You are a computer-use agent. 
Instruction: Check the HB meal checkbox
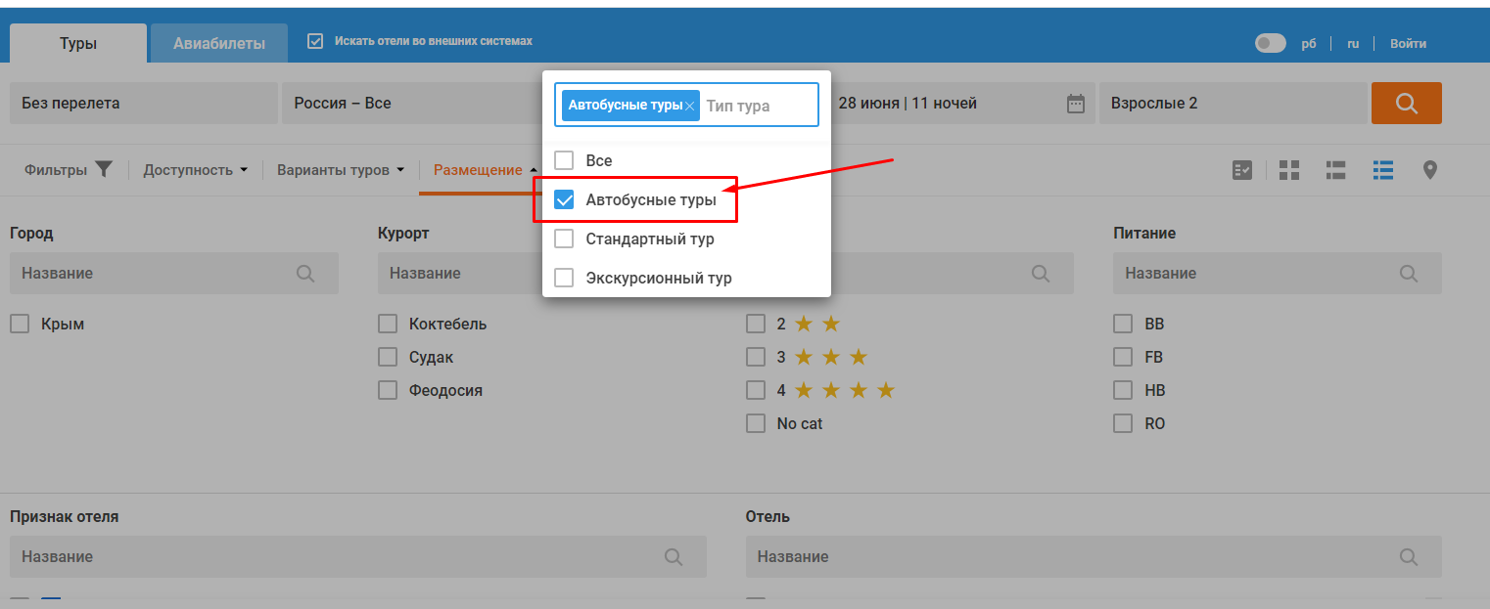(1123, 390)
